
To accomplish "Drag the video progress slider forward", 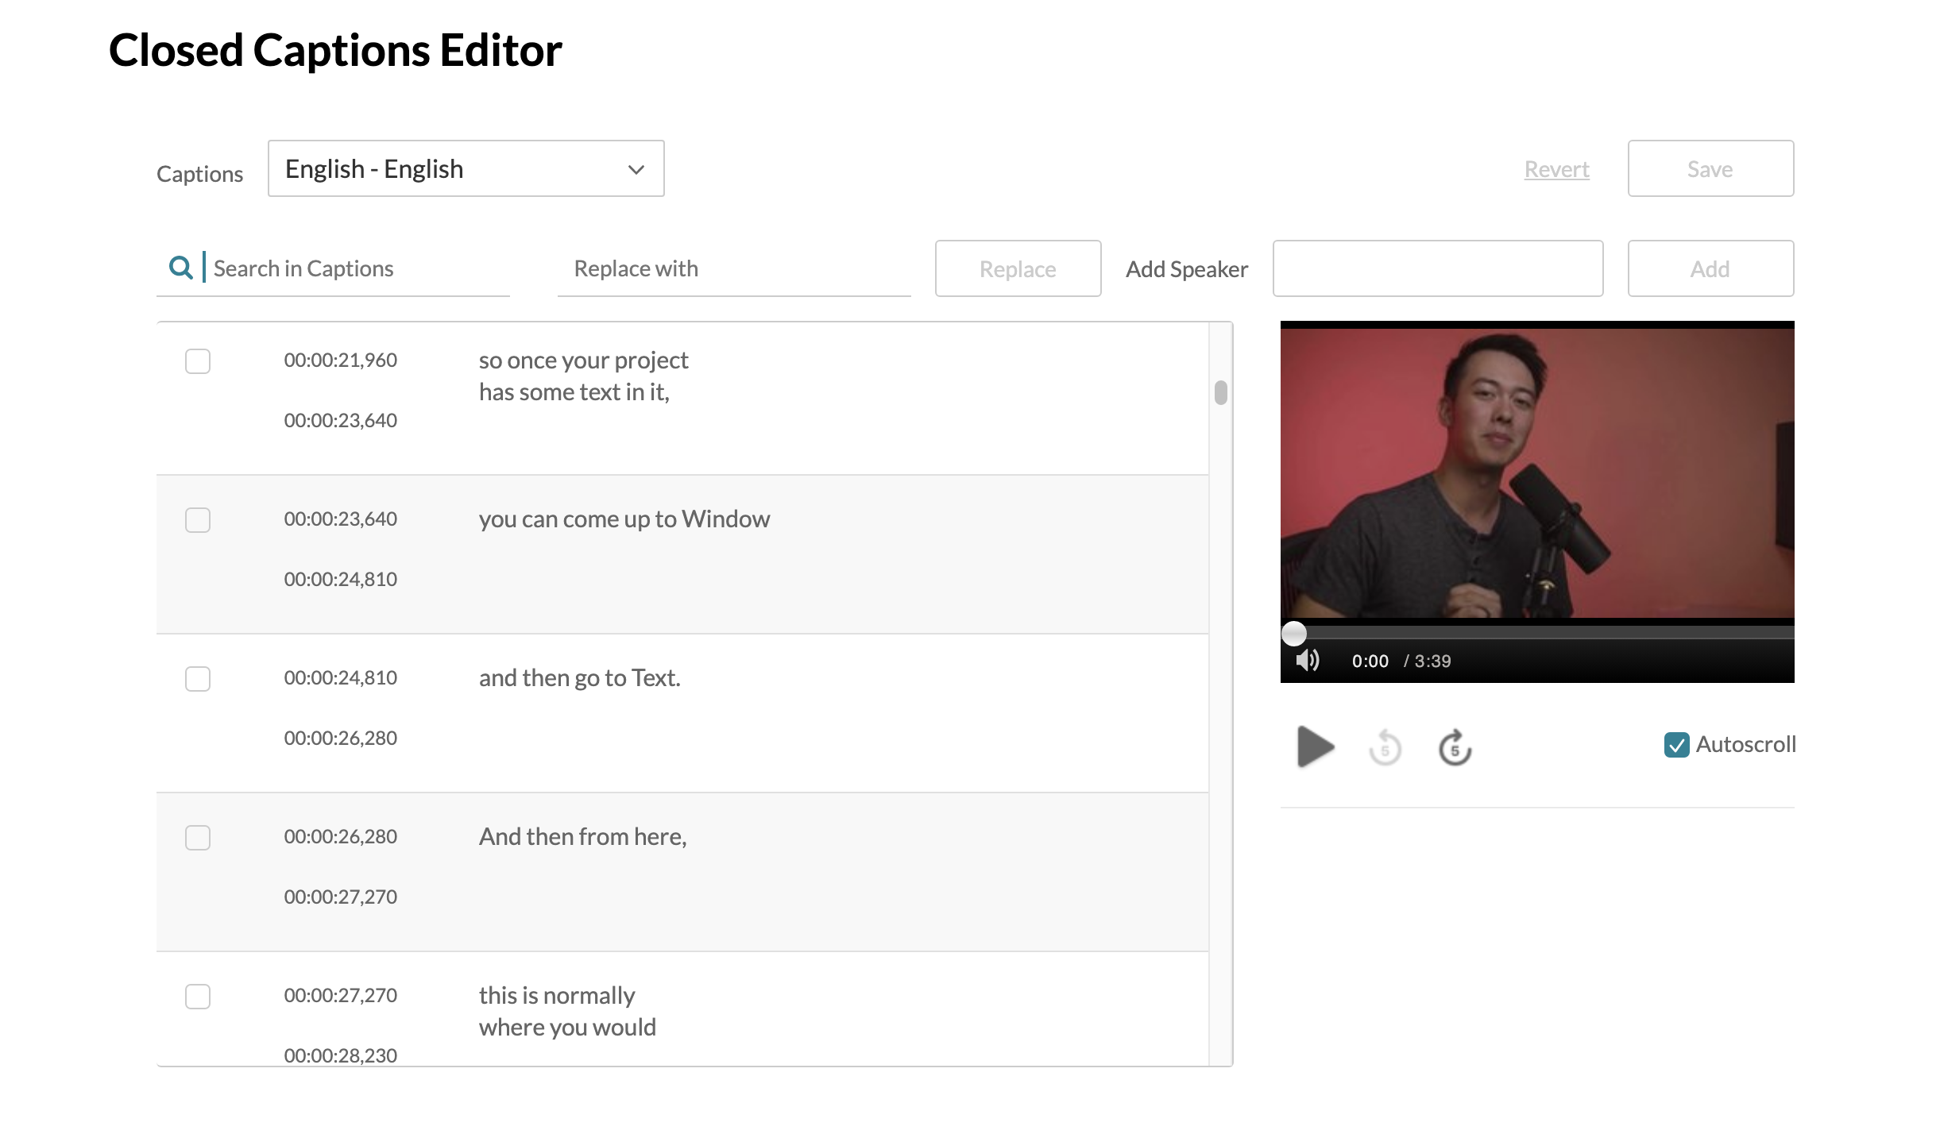I will [1293, 632].
